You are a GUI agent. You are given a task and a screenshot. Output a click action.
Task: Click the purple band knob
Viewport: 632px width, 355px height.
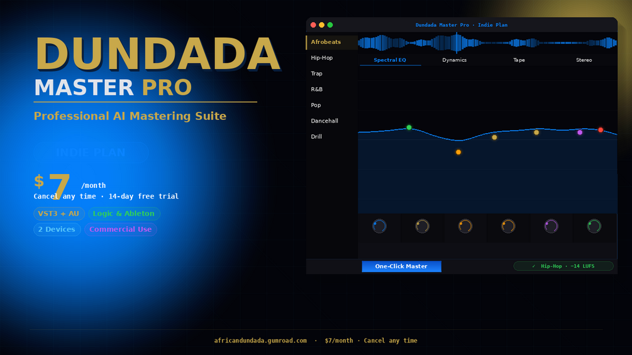click(x=551, y=226)
